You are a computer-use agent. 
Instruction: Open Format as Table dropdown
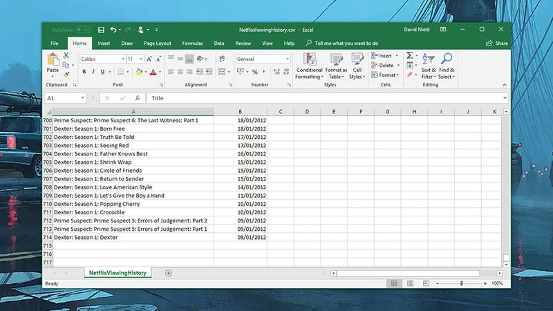coord(336,66)
